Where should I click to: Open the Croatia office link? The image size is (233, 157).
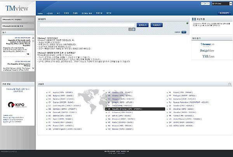pos(122,96)
